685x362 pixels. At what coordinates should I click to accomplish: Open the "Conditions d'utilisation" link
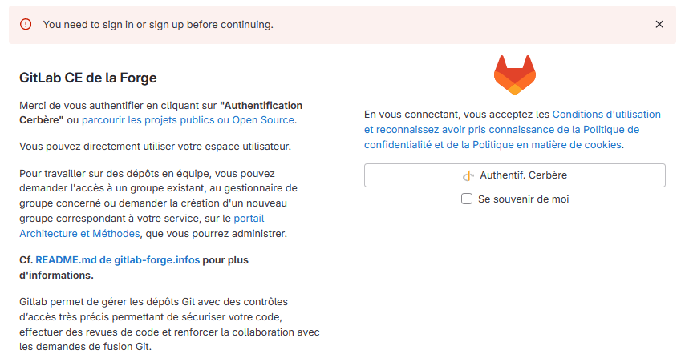tap(606, 115)
